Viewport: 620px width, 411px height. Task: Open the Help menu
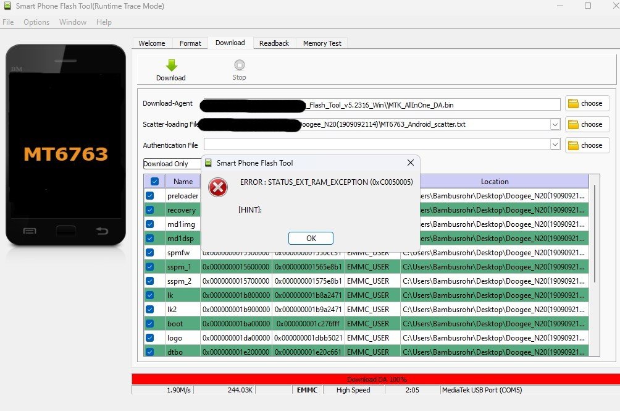(104, 22)
